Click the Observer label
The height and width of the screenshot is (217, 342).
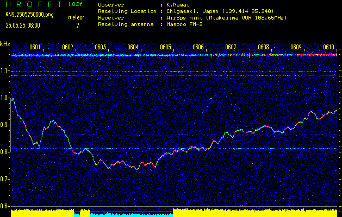tap(111, 5)
